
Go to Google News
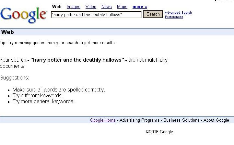pos(106,6)
